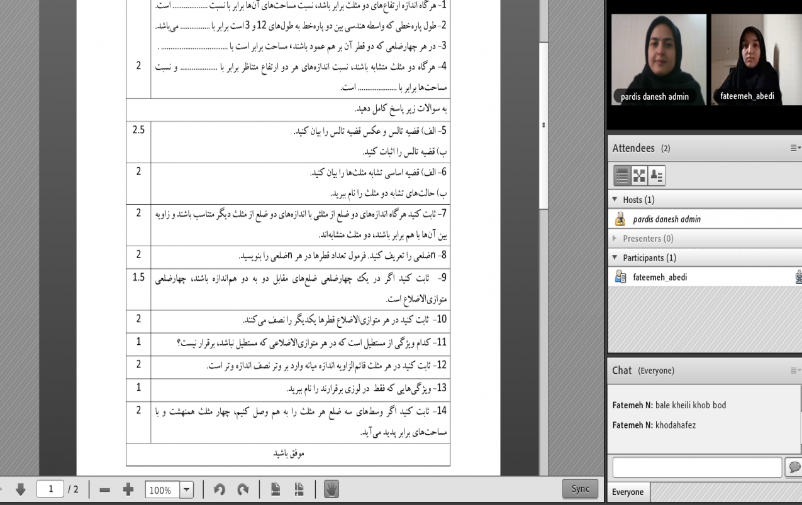
Task: Open the Attendees pod options menu
Action: tap(795, 148)
